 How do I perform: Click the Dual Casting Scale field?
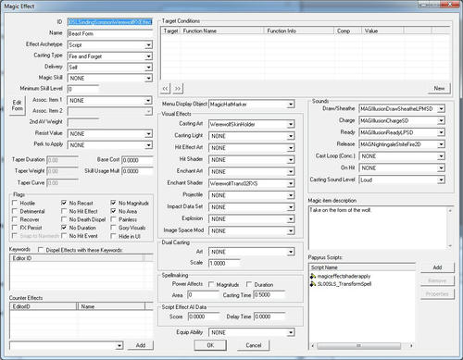(x=224, y=264)
